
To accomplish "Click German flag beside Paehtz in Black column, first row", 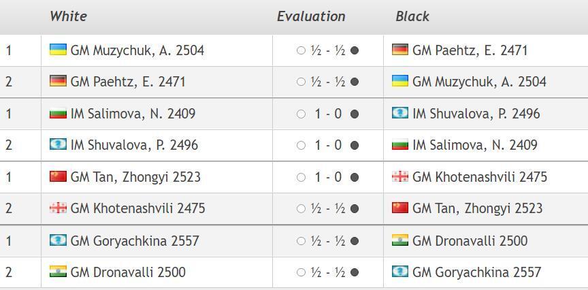I will [400, 50].
